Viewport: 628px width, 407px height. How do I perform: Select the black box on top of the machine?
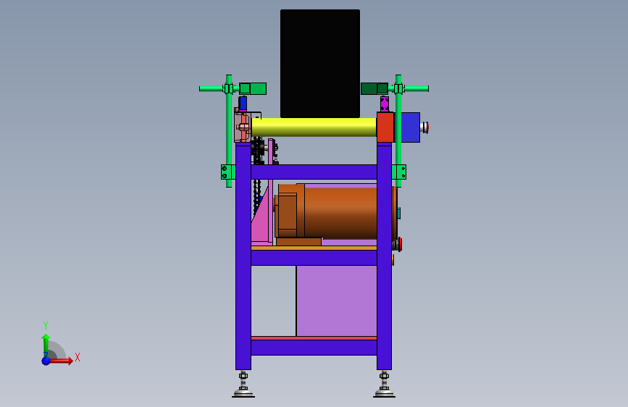pos(320,64)
